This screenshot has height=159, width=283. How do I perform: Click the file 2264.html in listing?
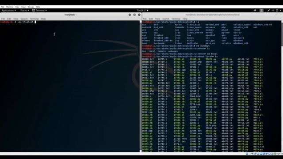(x=195, y=96)
